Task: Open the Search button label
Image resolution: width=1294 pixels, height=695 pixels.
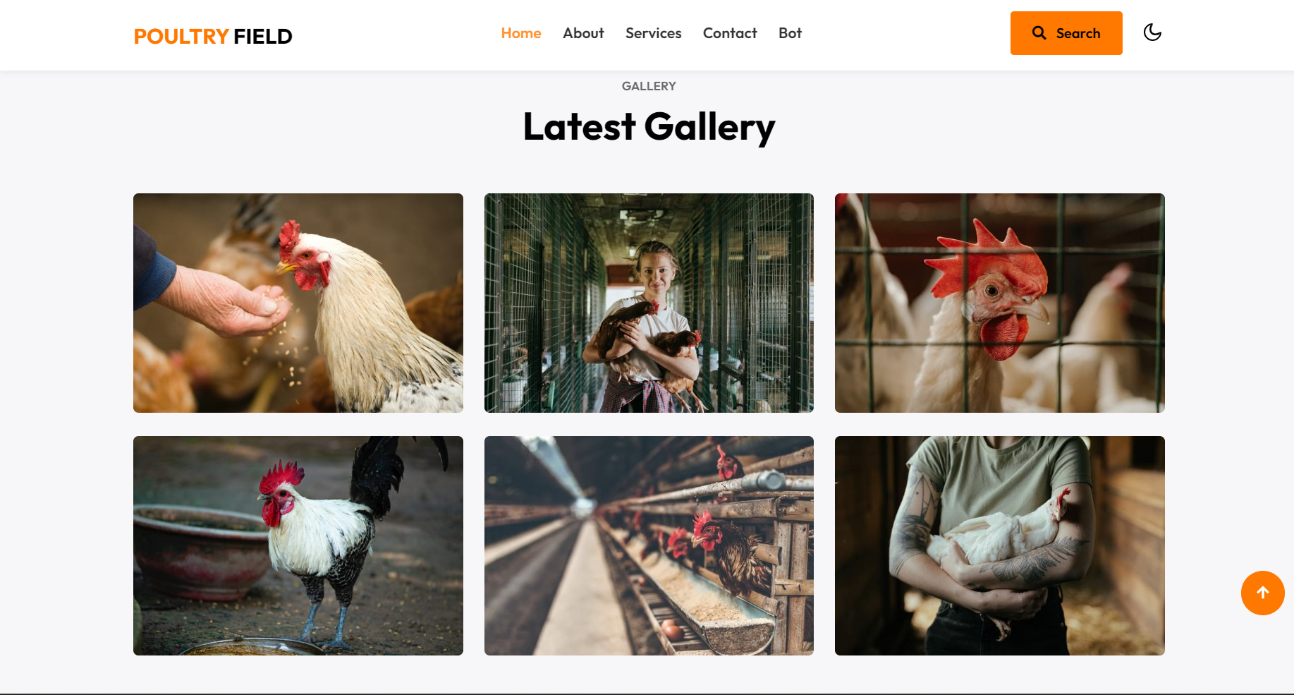Action: [1078, 33]
